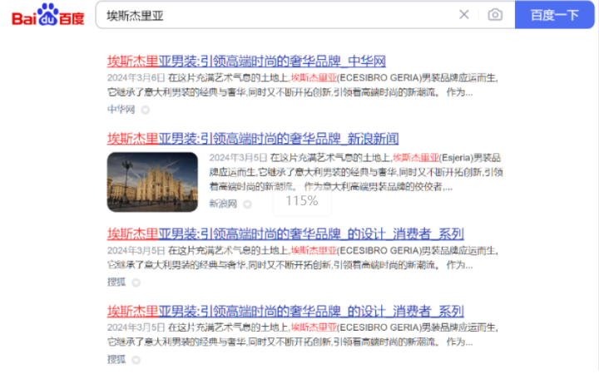Open the Milan cathedral thumbnail image
The width and height of the screenshot is (599, 374).
tap(152, 182)
